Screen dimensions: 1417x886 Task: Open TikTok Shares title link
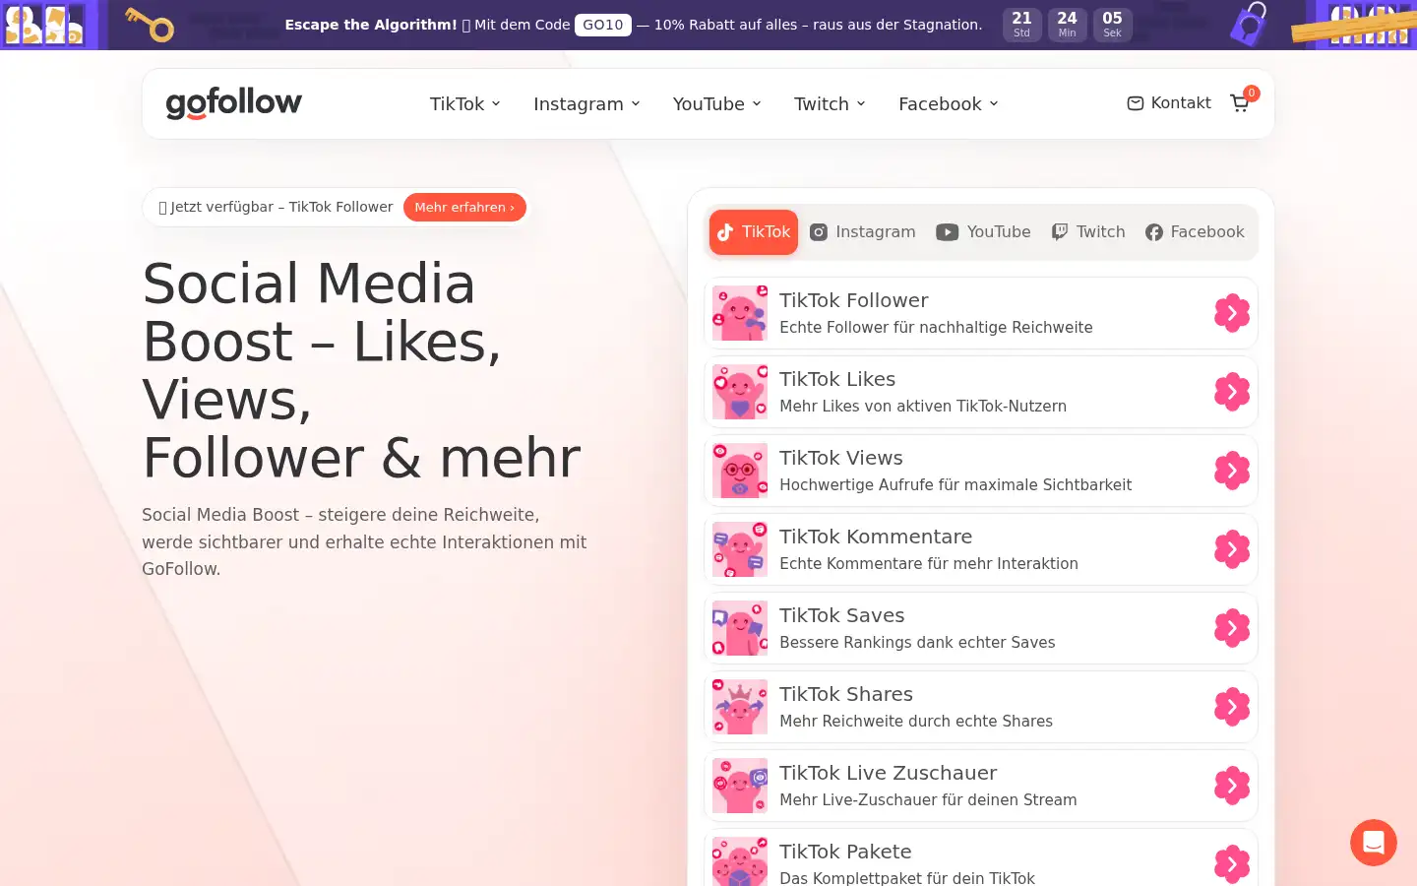pyautogui.click(x=846, y=694)
